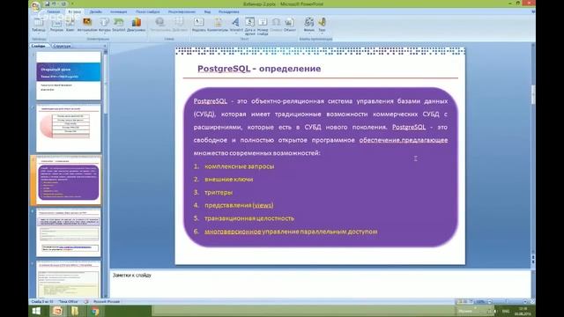
Task: Change language Русский (Россия) in status bar
Action: coord(107,301)
